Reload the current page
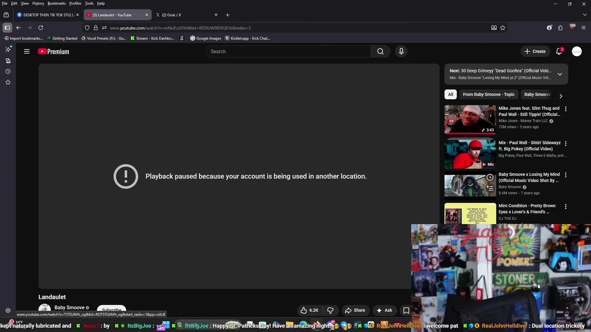591x332 pixels. click(41, 28)
